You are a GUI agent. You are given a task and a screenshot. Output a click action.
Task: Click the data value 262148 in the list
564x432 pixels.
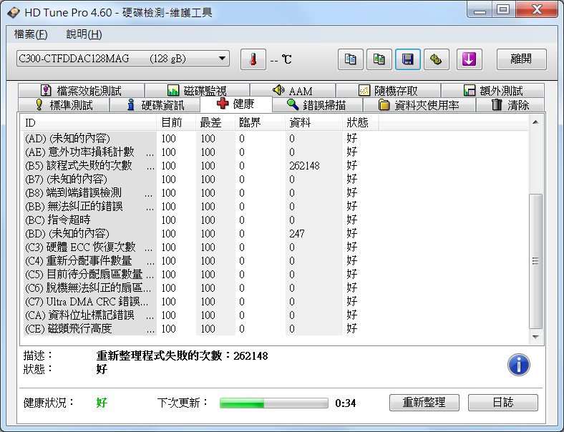304,166
